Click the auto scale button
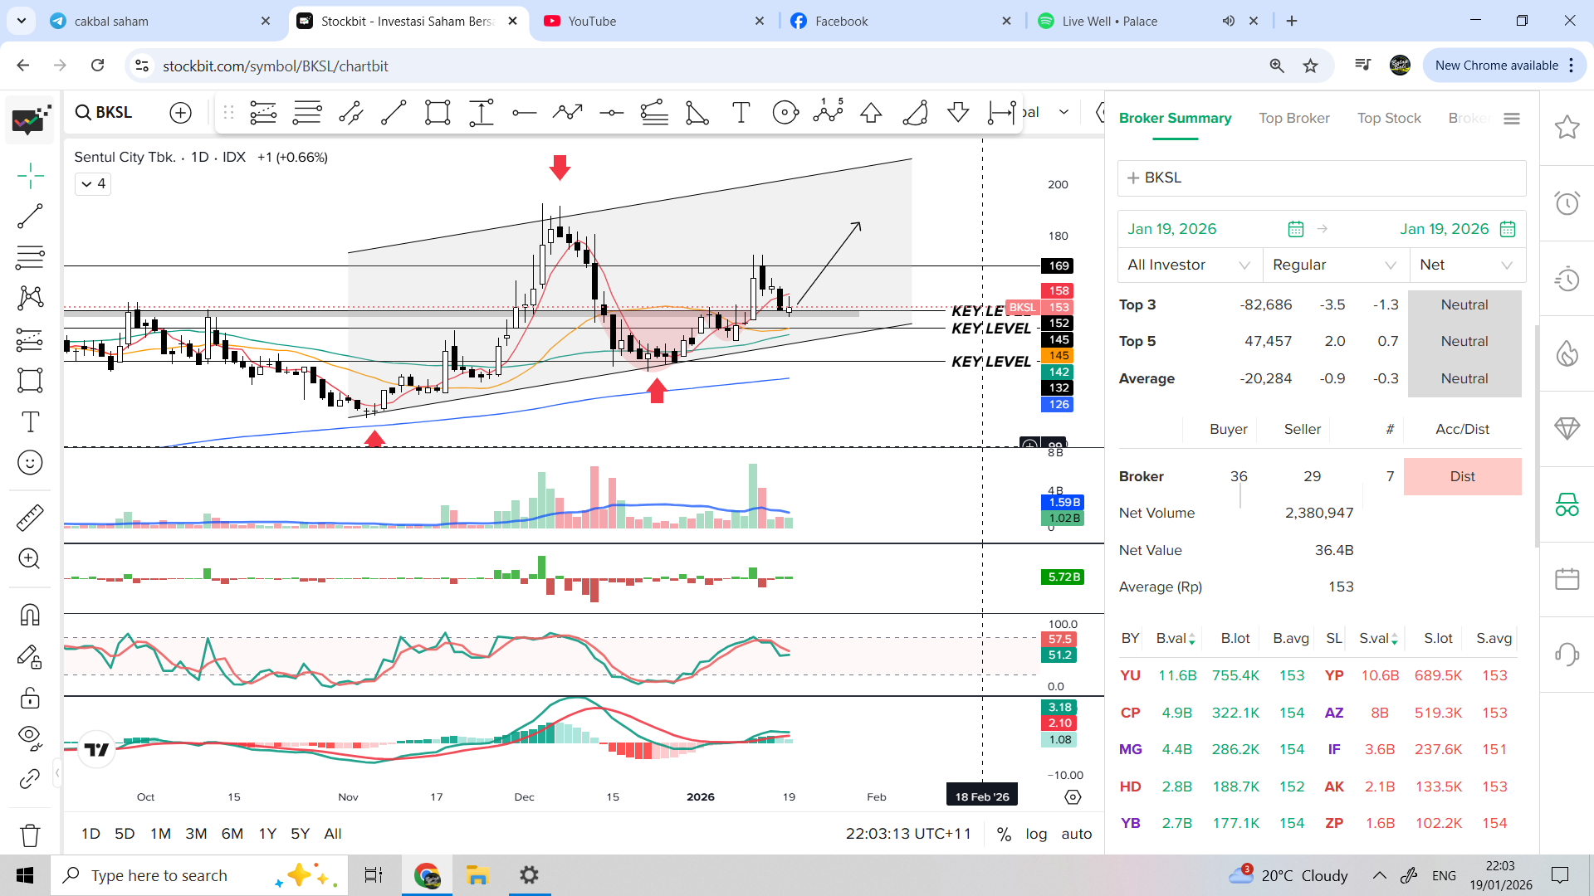The width and height of the screenshot is (1594, 896). tap(1076, 834)
